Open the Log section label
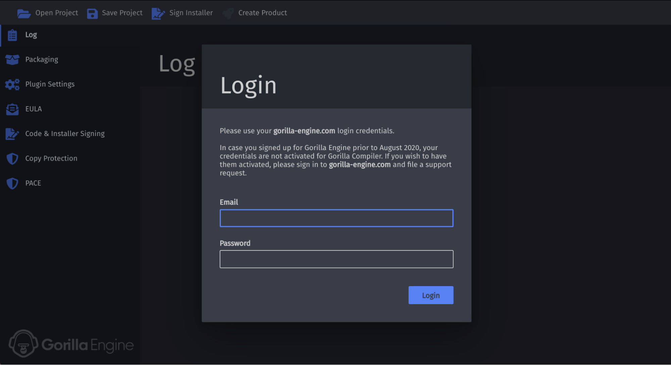The height and width of the screenshot is (365, 671). coord(31,35)
